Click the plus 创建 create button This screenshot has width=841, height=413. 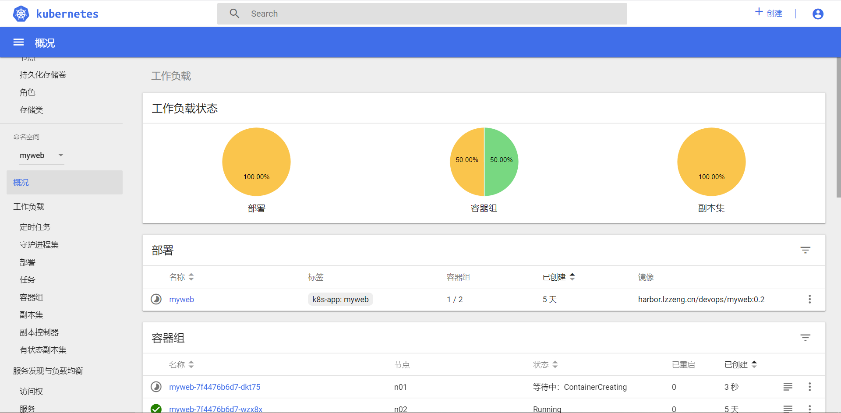pyautogui.click(x=769, y=13)
